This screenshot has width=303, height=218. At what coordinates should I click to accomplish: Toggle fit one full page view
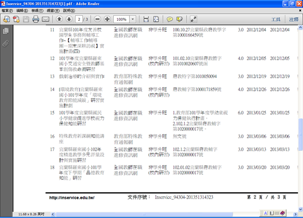[156, 19]
